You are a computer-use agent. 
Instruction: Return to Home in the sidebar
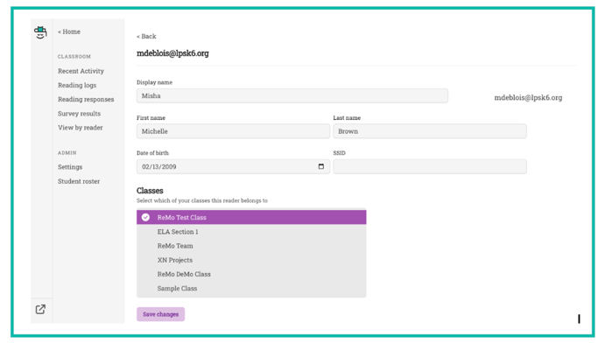point(69,31)
